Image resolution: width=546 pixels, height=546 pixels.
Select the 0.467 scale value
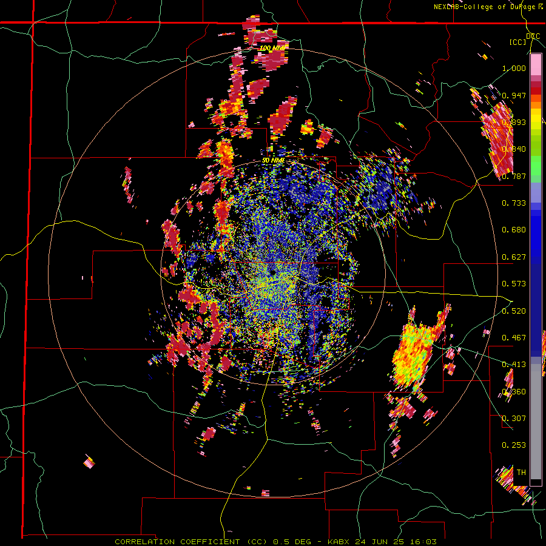click(x=514, y=338)
